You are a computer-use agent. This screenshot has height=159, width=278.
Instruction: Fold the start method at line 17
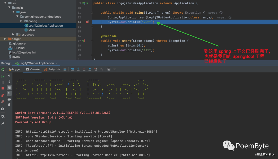click(x=92, y=41)
